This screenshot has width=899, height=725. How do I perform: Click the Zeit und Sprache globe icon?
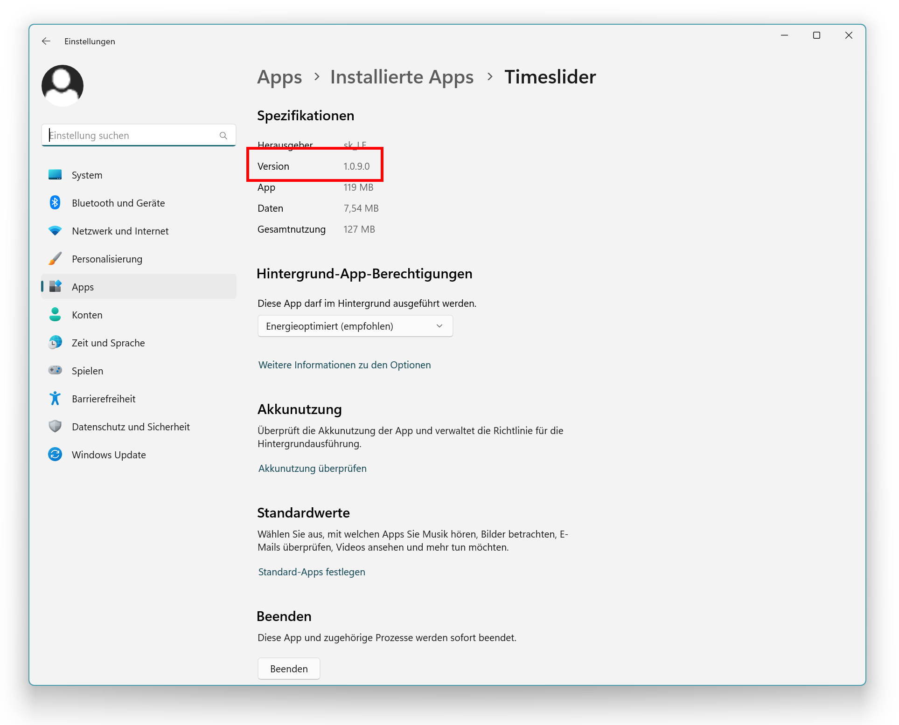click(x=55, y=343)
